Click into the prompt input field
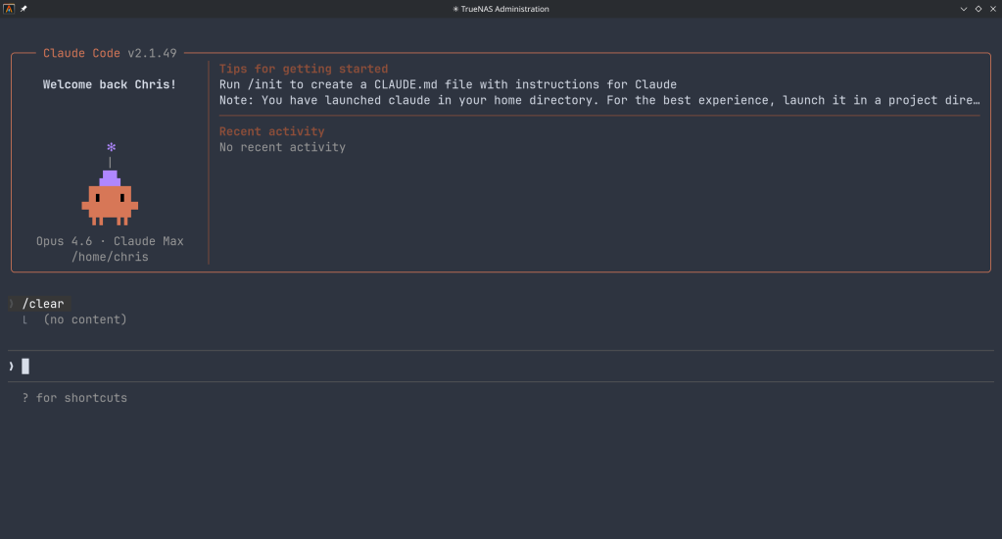Viewport: 1002px width, 539px height. coord(490,367)
